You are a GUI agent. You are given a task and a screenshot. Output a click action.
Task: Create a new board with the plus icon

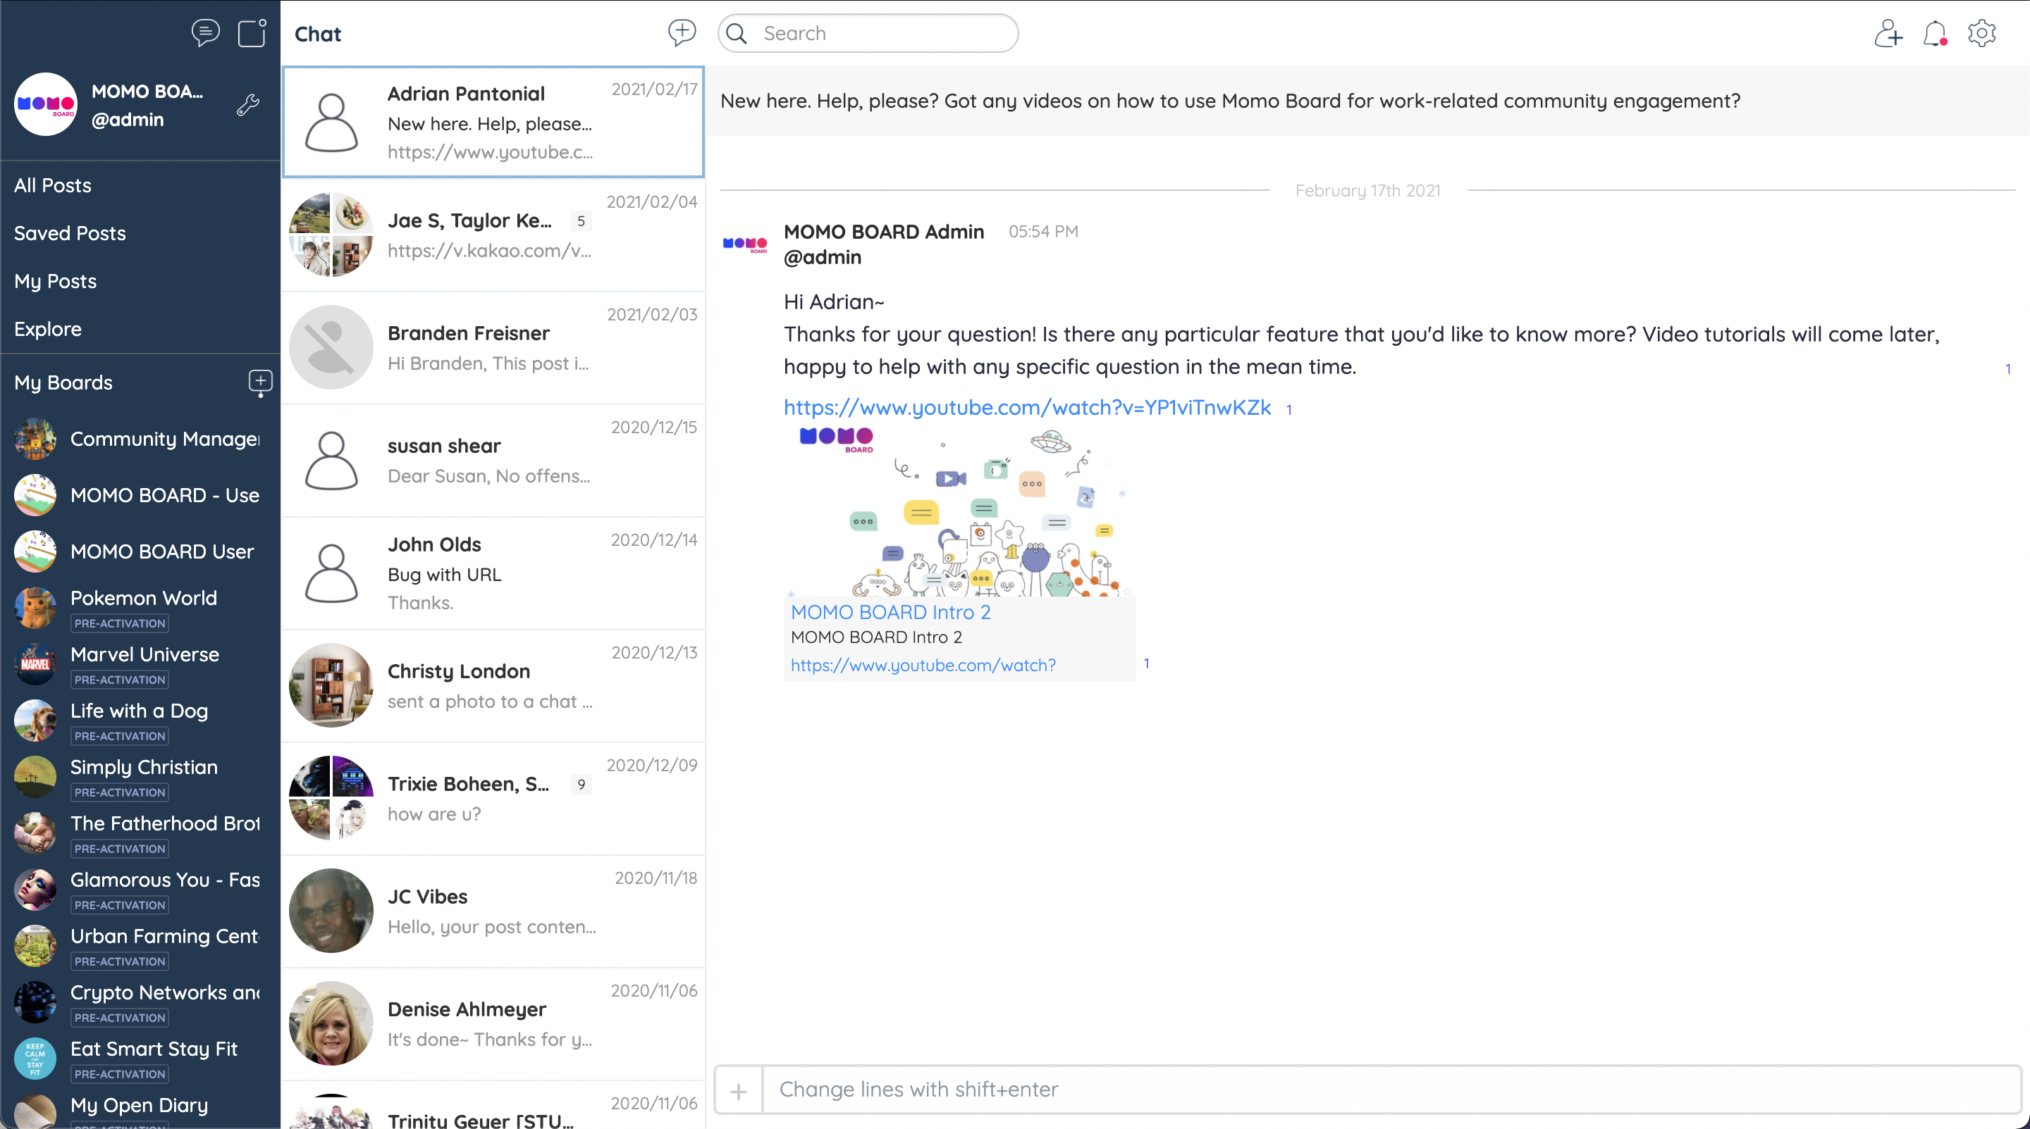pyautogui.click(x=260, y=382)
